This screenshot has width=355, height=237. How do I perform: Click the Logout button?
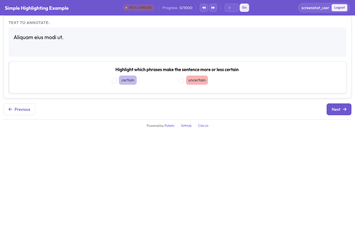pos(339,7)
